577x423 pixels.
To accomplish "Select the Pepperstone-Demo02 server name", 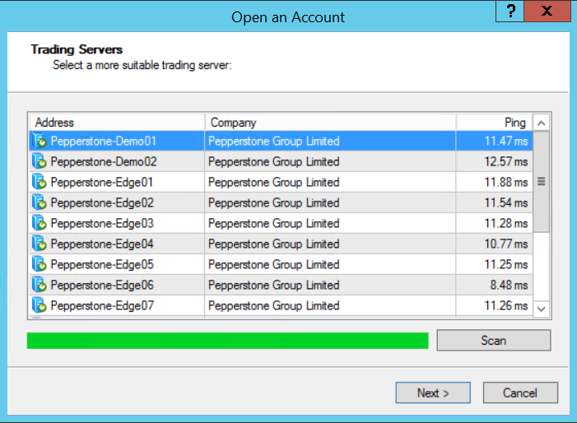I will pyautogui.click(x=104, y=162).
